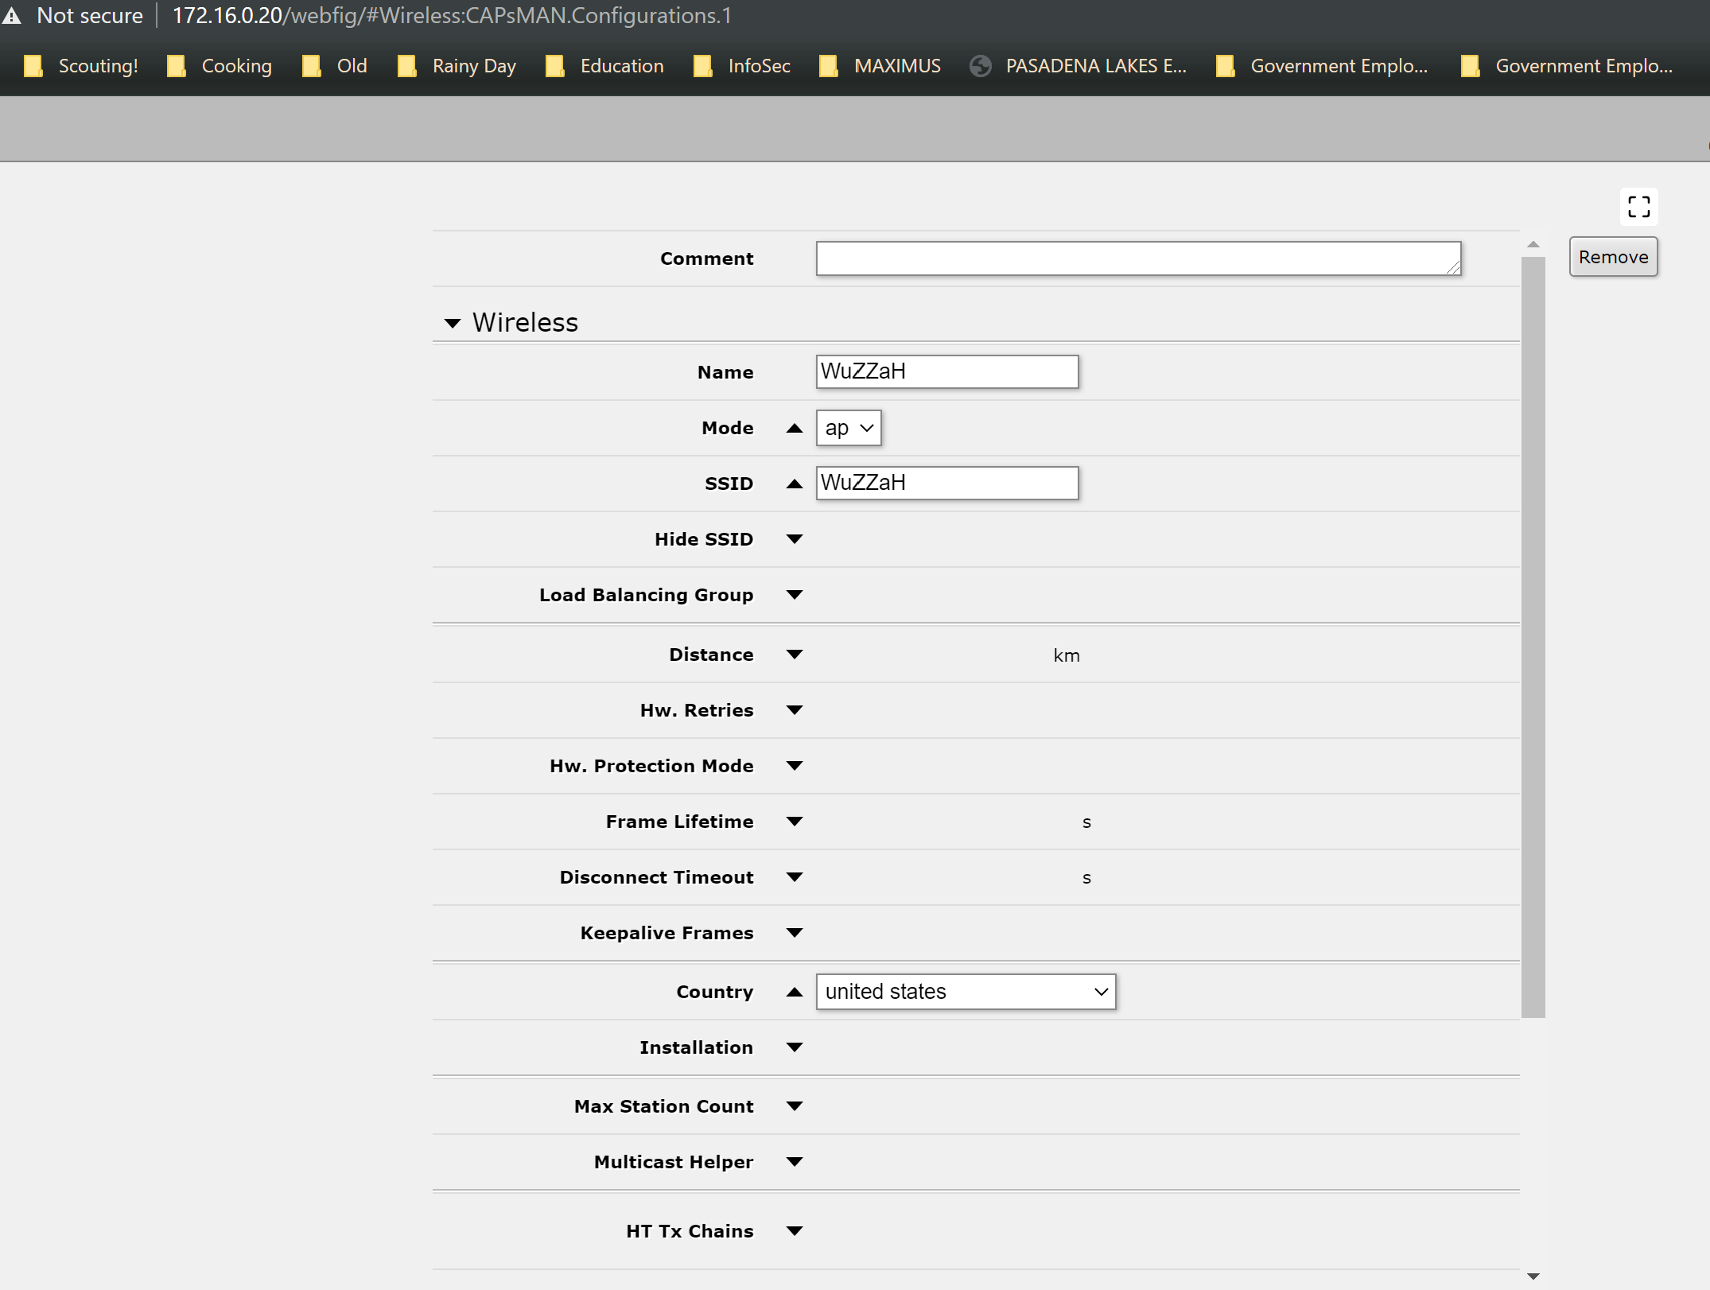Open the Education bookmark folder

point(605,66)
